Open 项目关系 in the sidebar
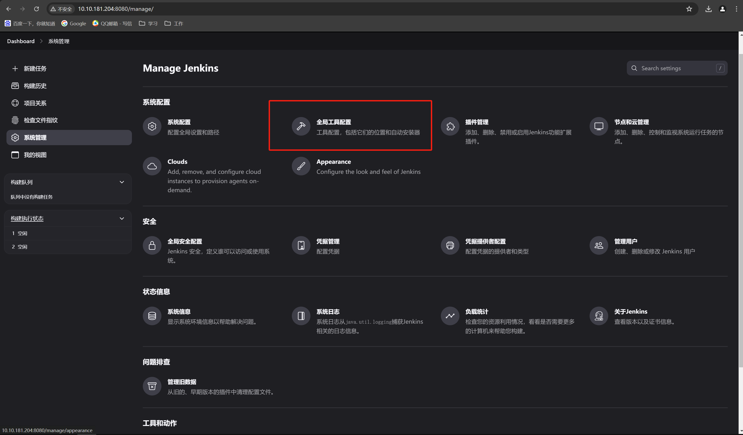The width and height of the screenshot is (743, 435). (69, 103)
